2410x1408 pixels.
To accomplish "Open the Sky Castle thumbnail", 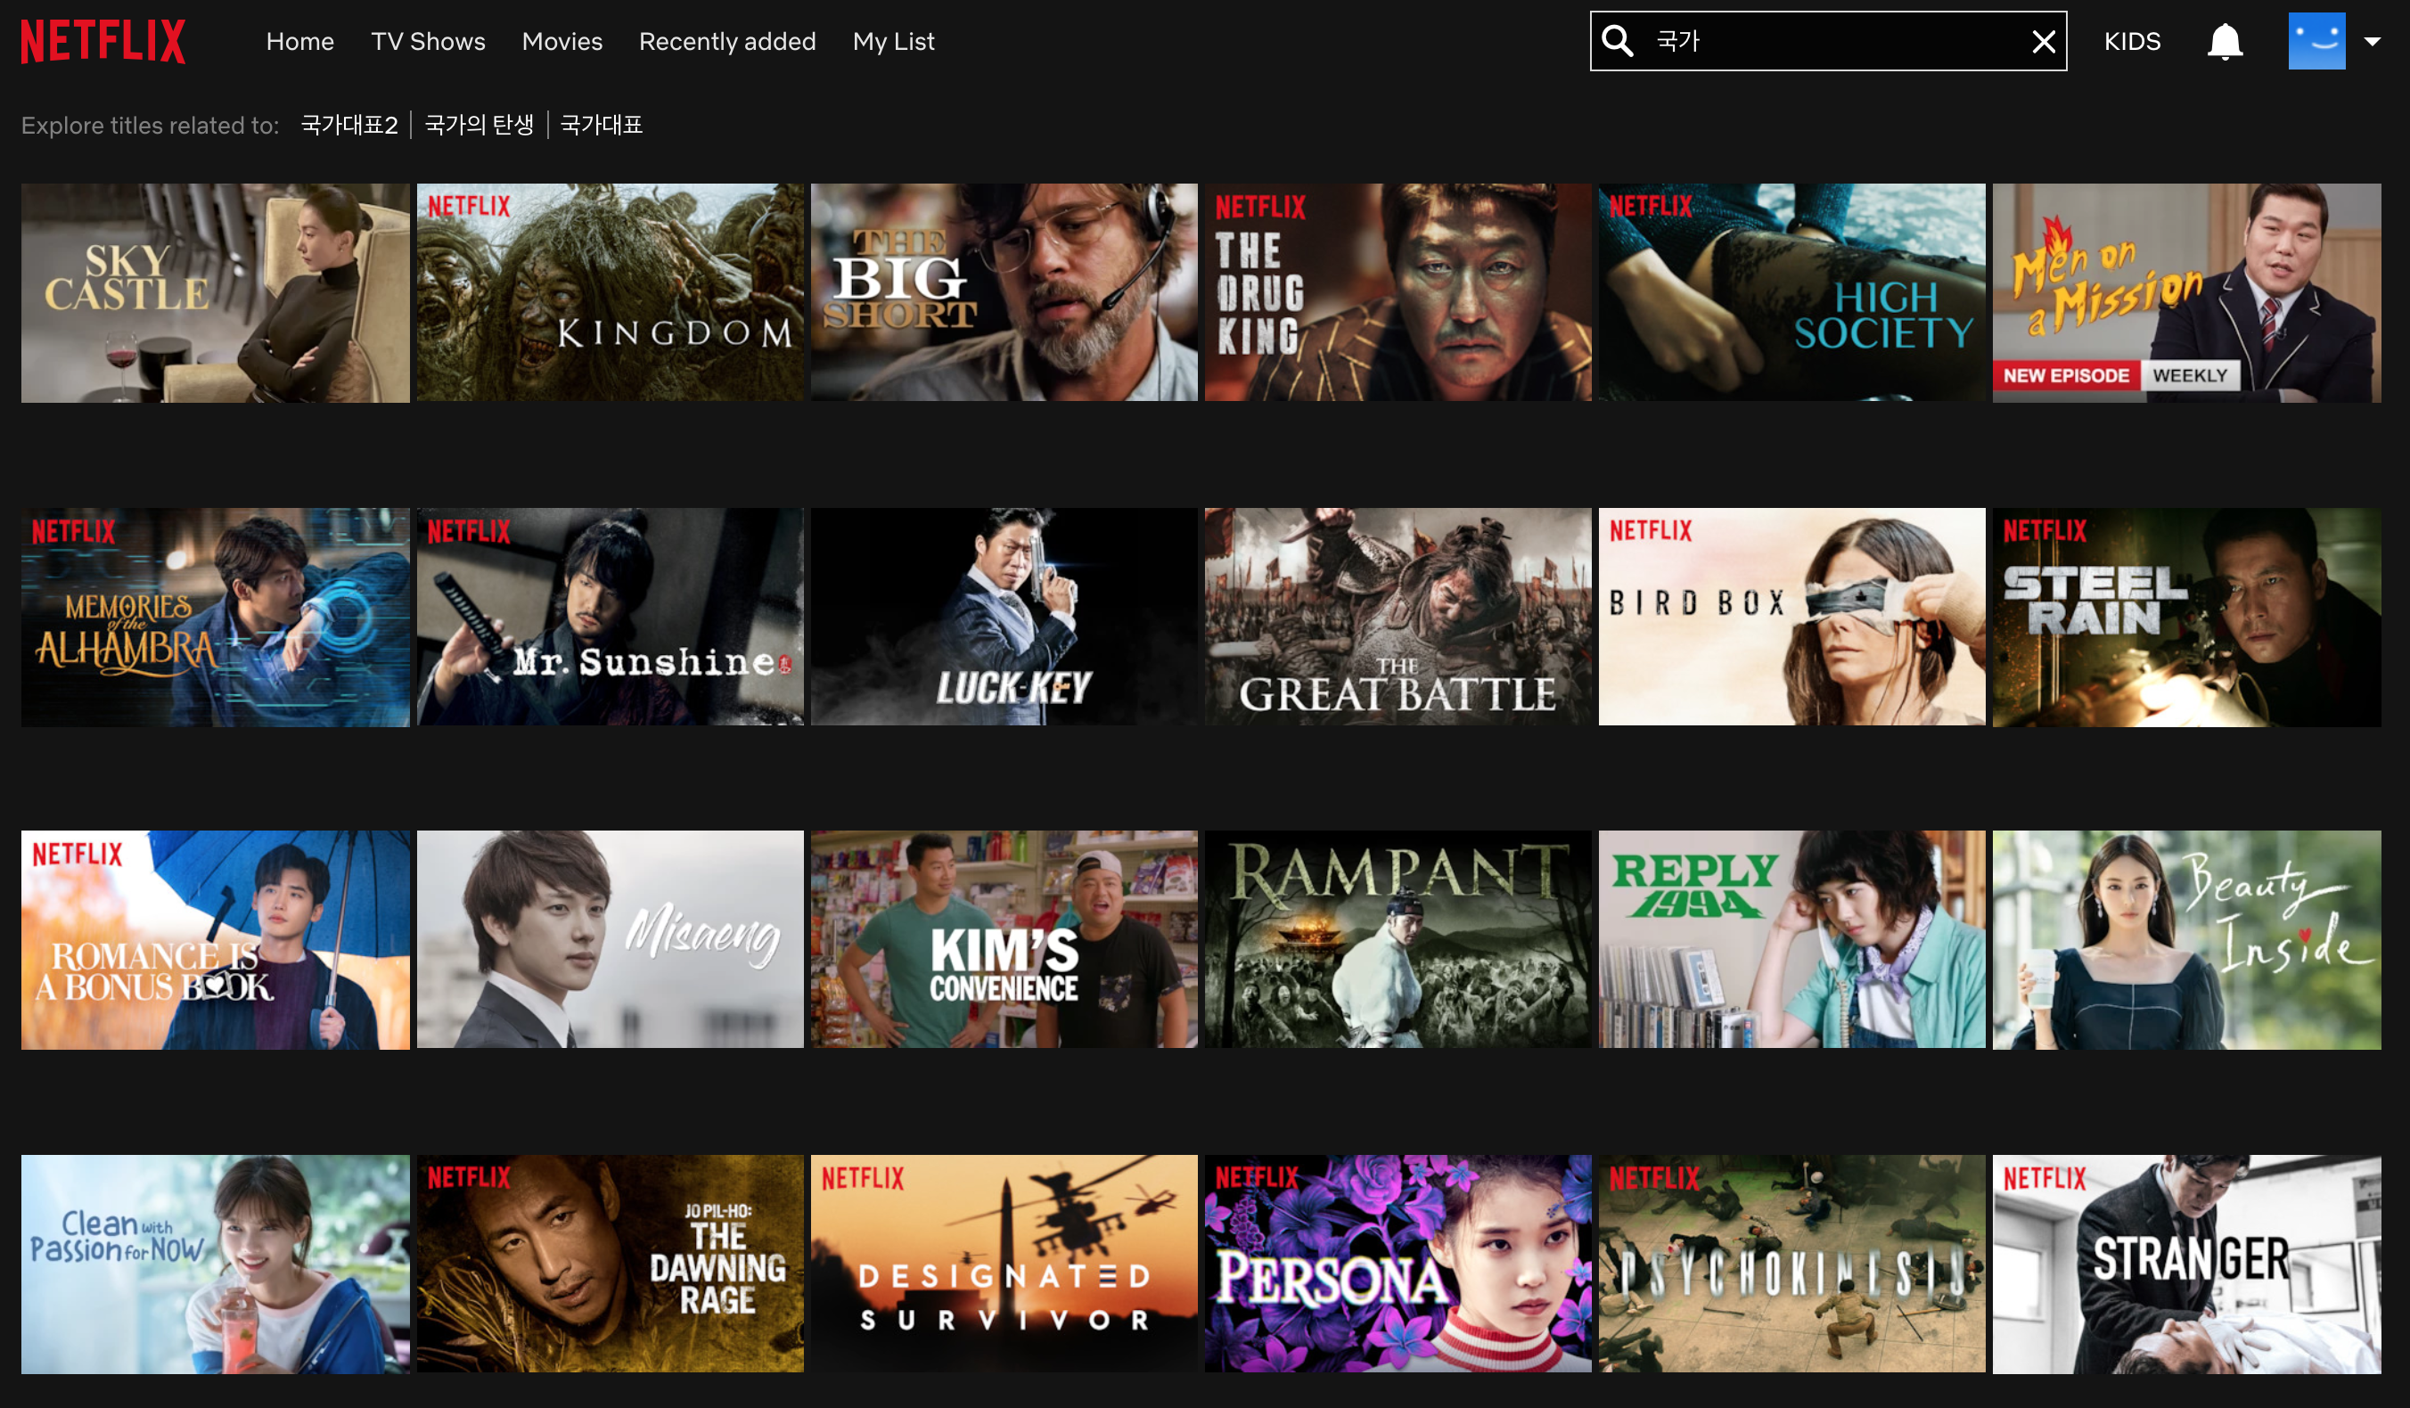I will pos(215,292).
